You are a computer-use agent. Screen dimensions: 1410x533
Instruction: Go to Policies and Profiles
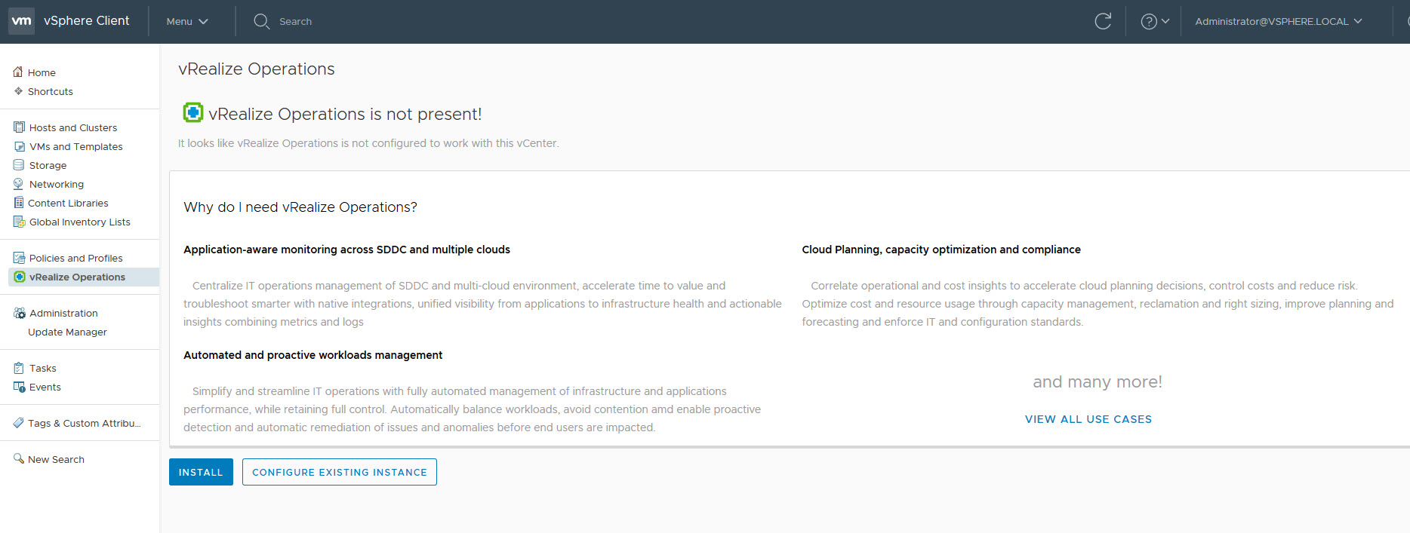(75, 258)
